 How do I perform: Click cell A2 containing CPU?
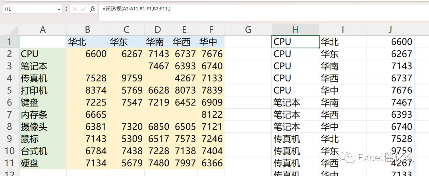(x=43, y=54)
